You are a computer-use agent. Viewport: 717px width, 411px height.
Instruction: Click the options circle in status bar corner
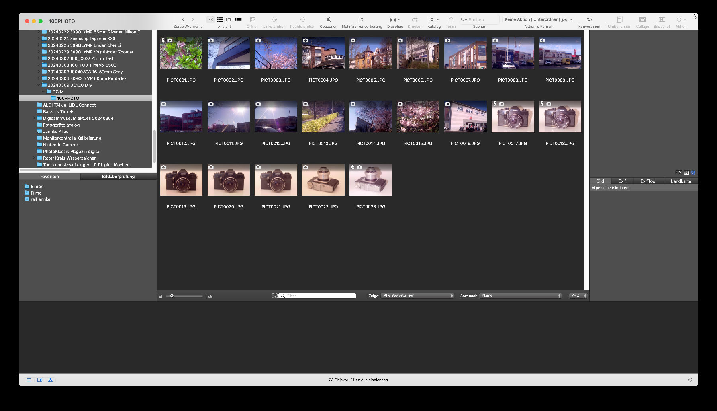[x=690, y=380]
